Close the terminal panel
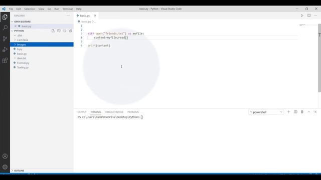The image size is (321, 180). (315, 112)
